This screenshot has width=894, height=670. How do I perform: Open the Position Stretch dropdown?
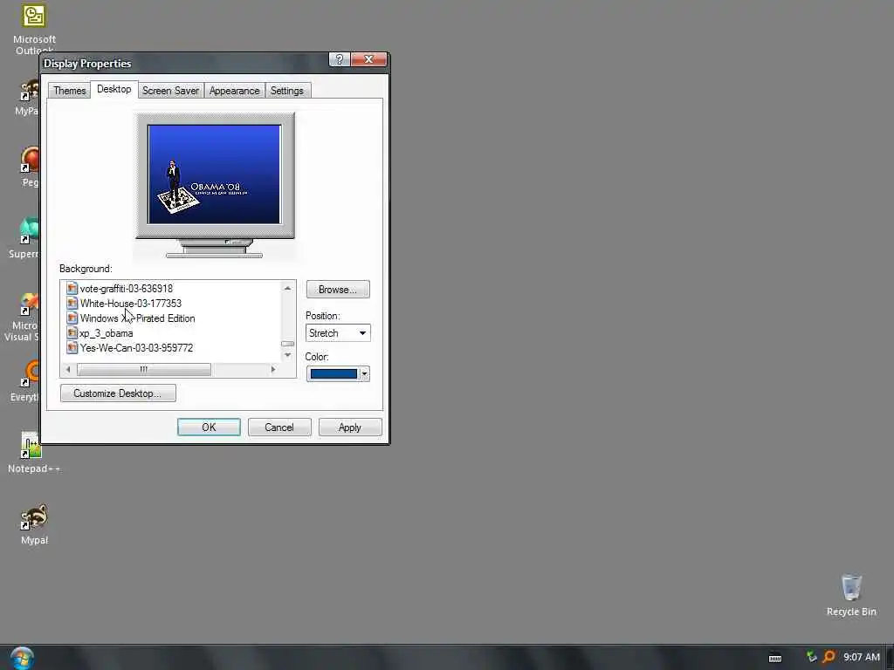point(338,332)
